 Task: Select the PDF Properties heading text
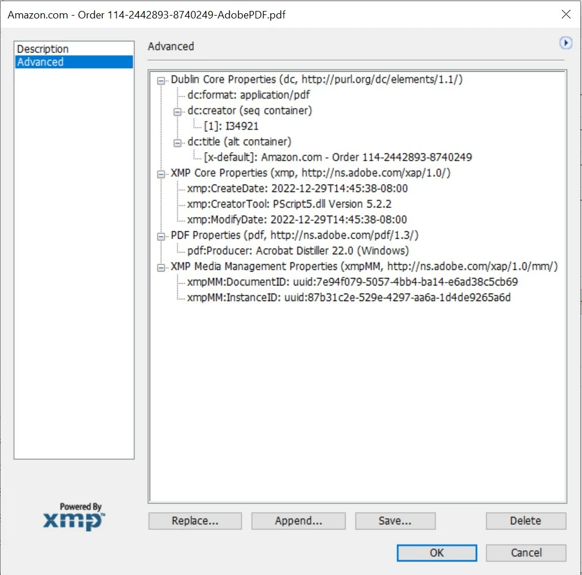[x=295, y=235]
